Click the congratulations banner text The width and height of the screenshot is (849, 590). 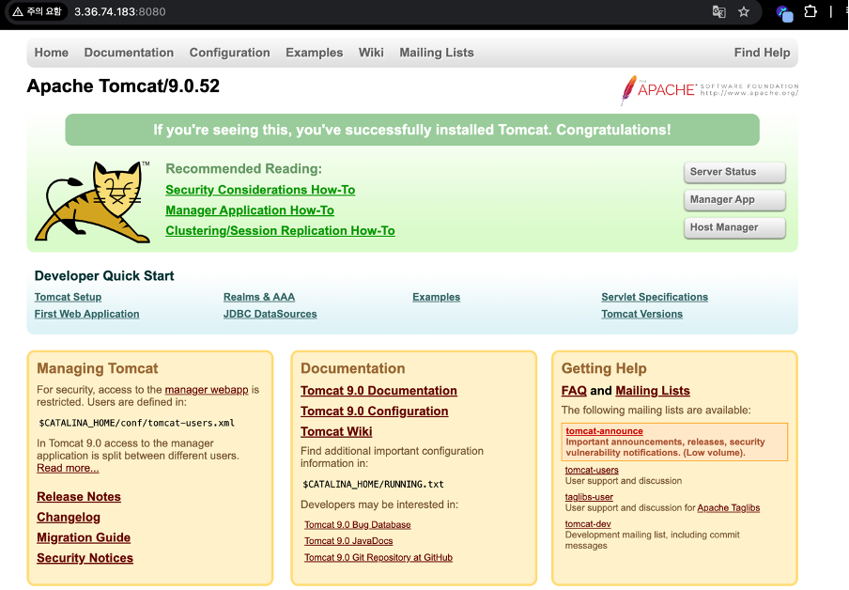[412, 130]
